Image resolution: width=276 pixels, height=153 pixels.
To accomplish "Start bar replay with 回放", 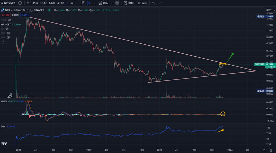I will click(142, 3).
